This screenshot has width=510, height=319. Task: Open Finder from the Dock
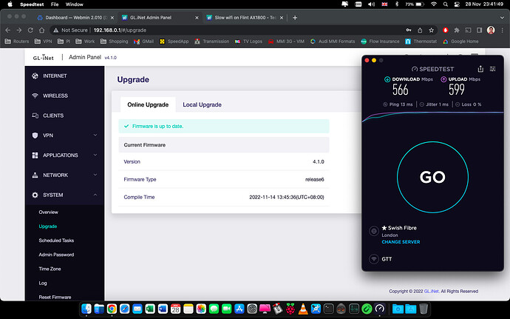pos(86,309)
